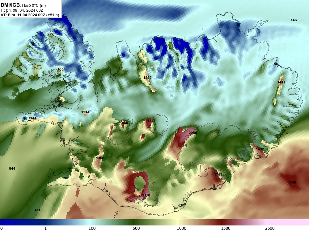
Task: Click the 2116 value label
Action: 146,195
